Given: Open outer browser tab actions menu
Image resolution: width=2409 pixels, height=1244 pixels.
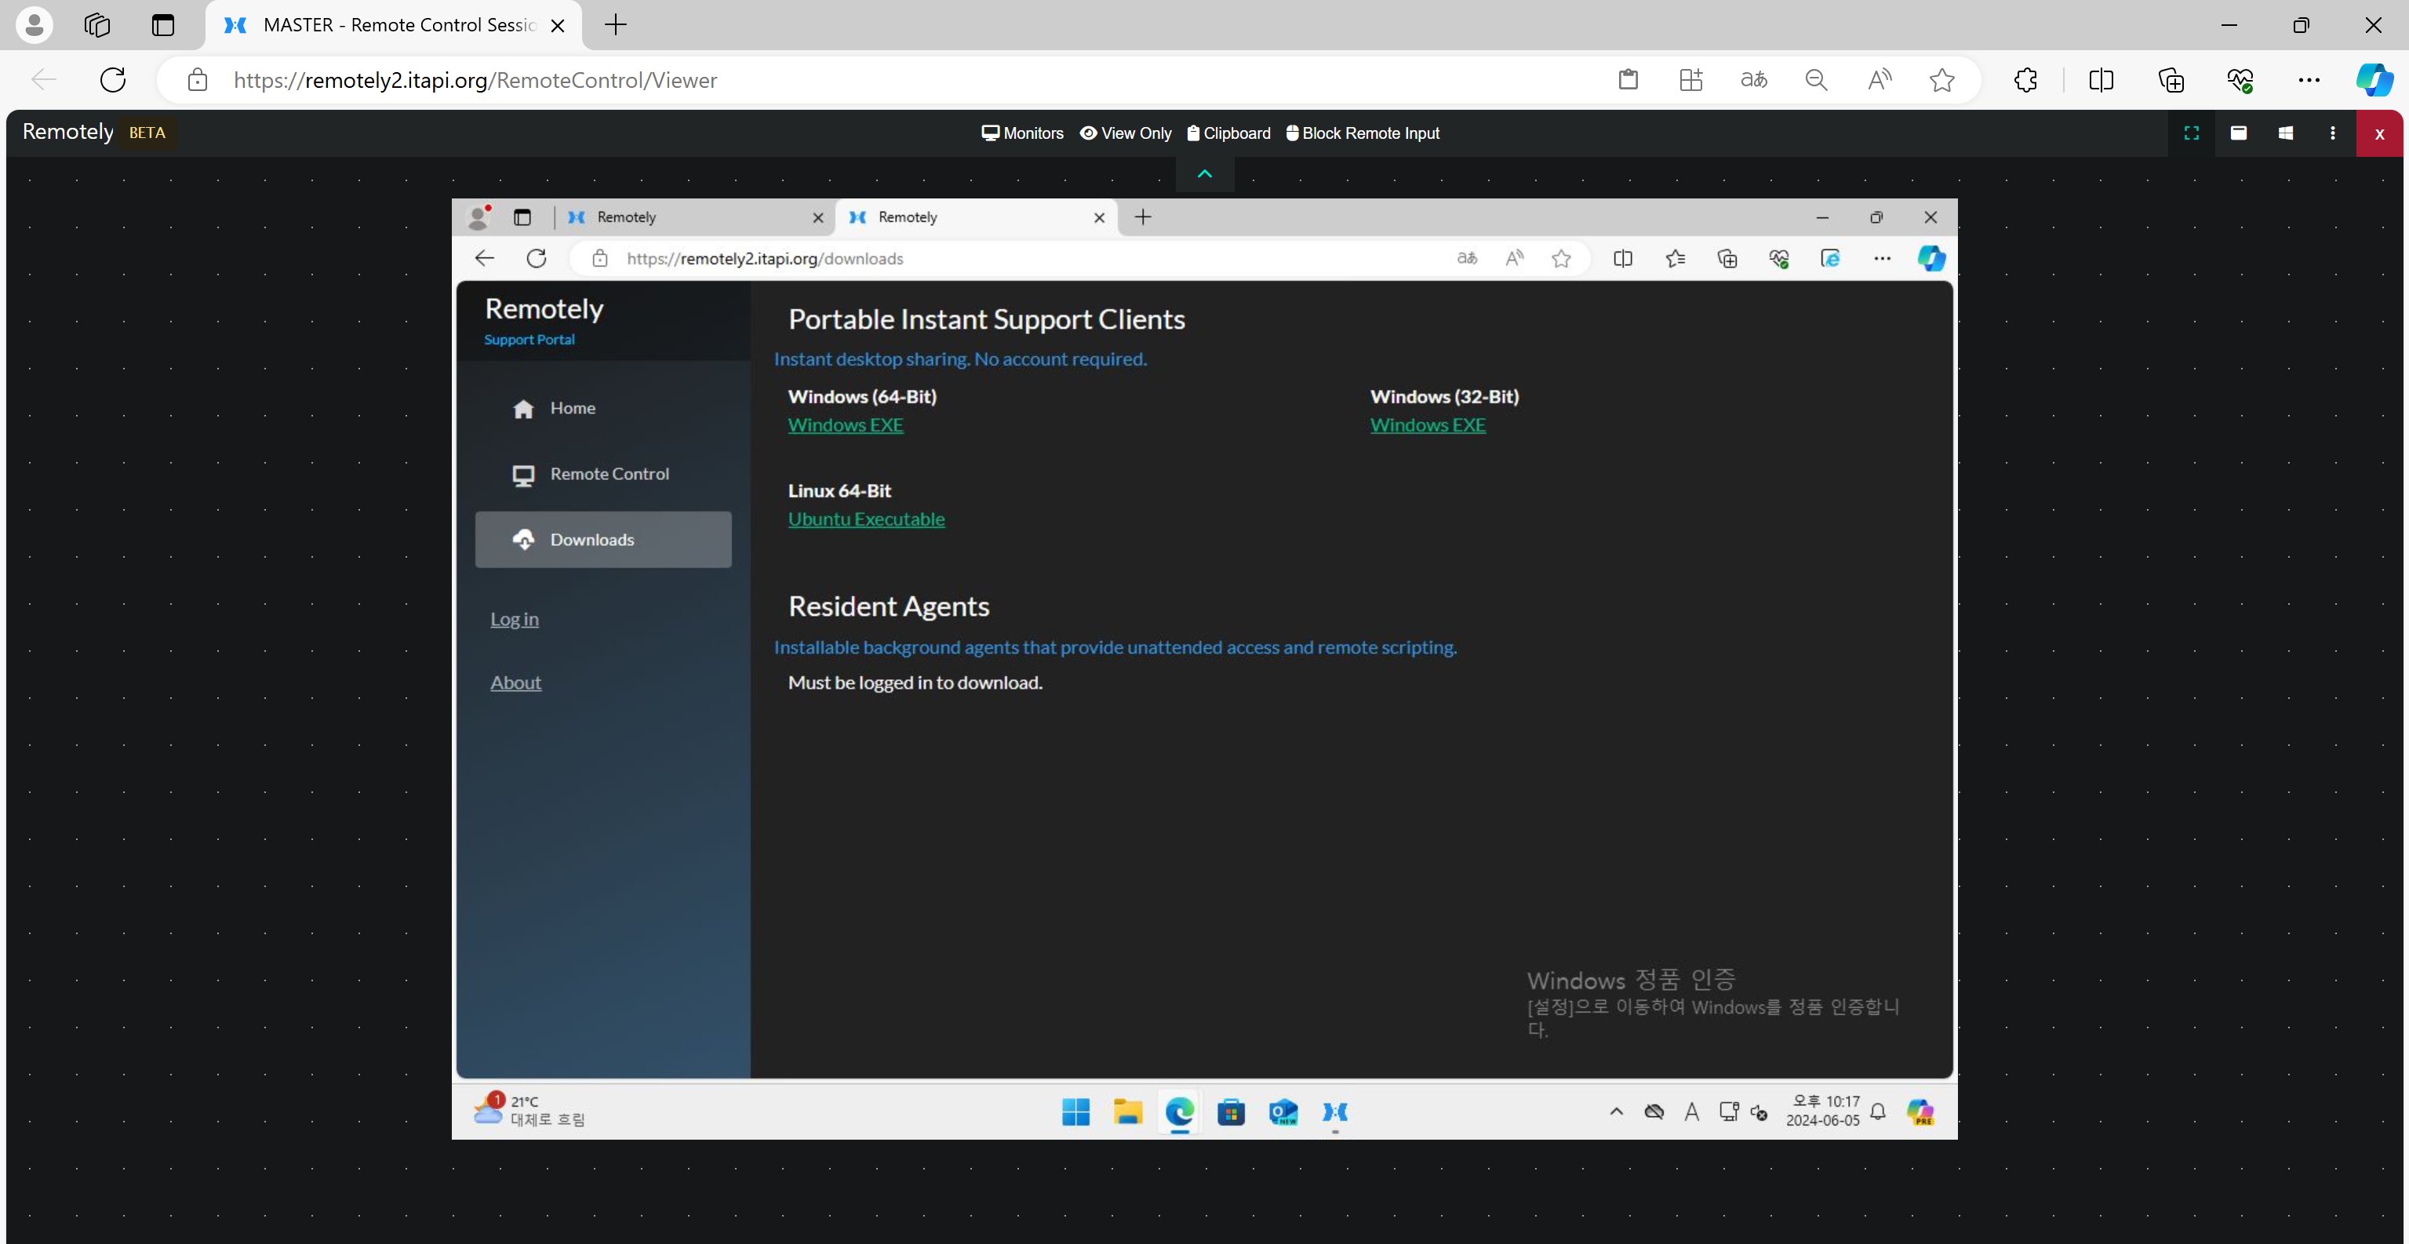Looking at the screenshot, I should pyautogui.click(x=162, y=24).
